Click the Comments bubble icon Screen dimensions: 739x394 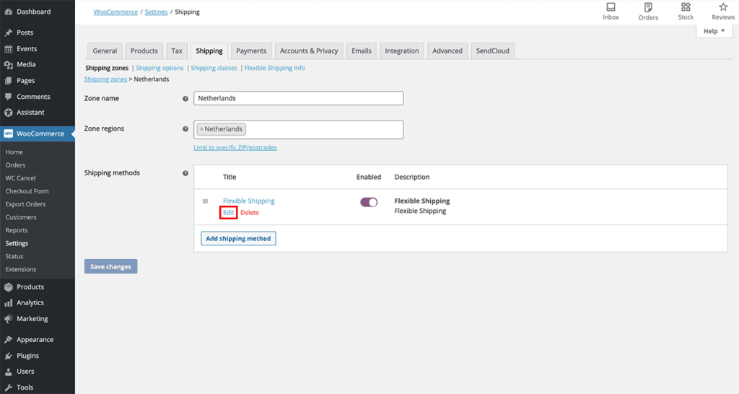point(9,97)
